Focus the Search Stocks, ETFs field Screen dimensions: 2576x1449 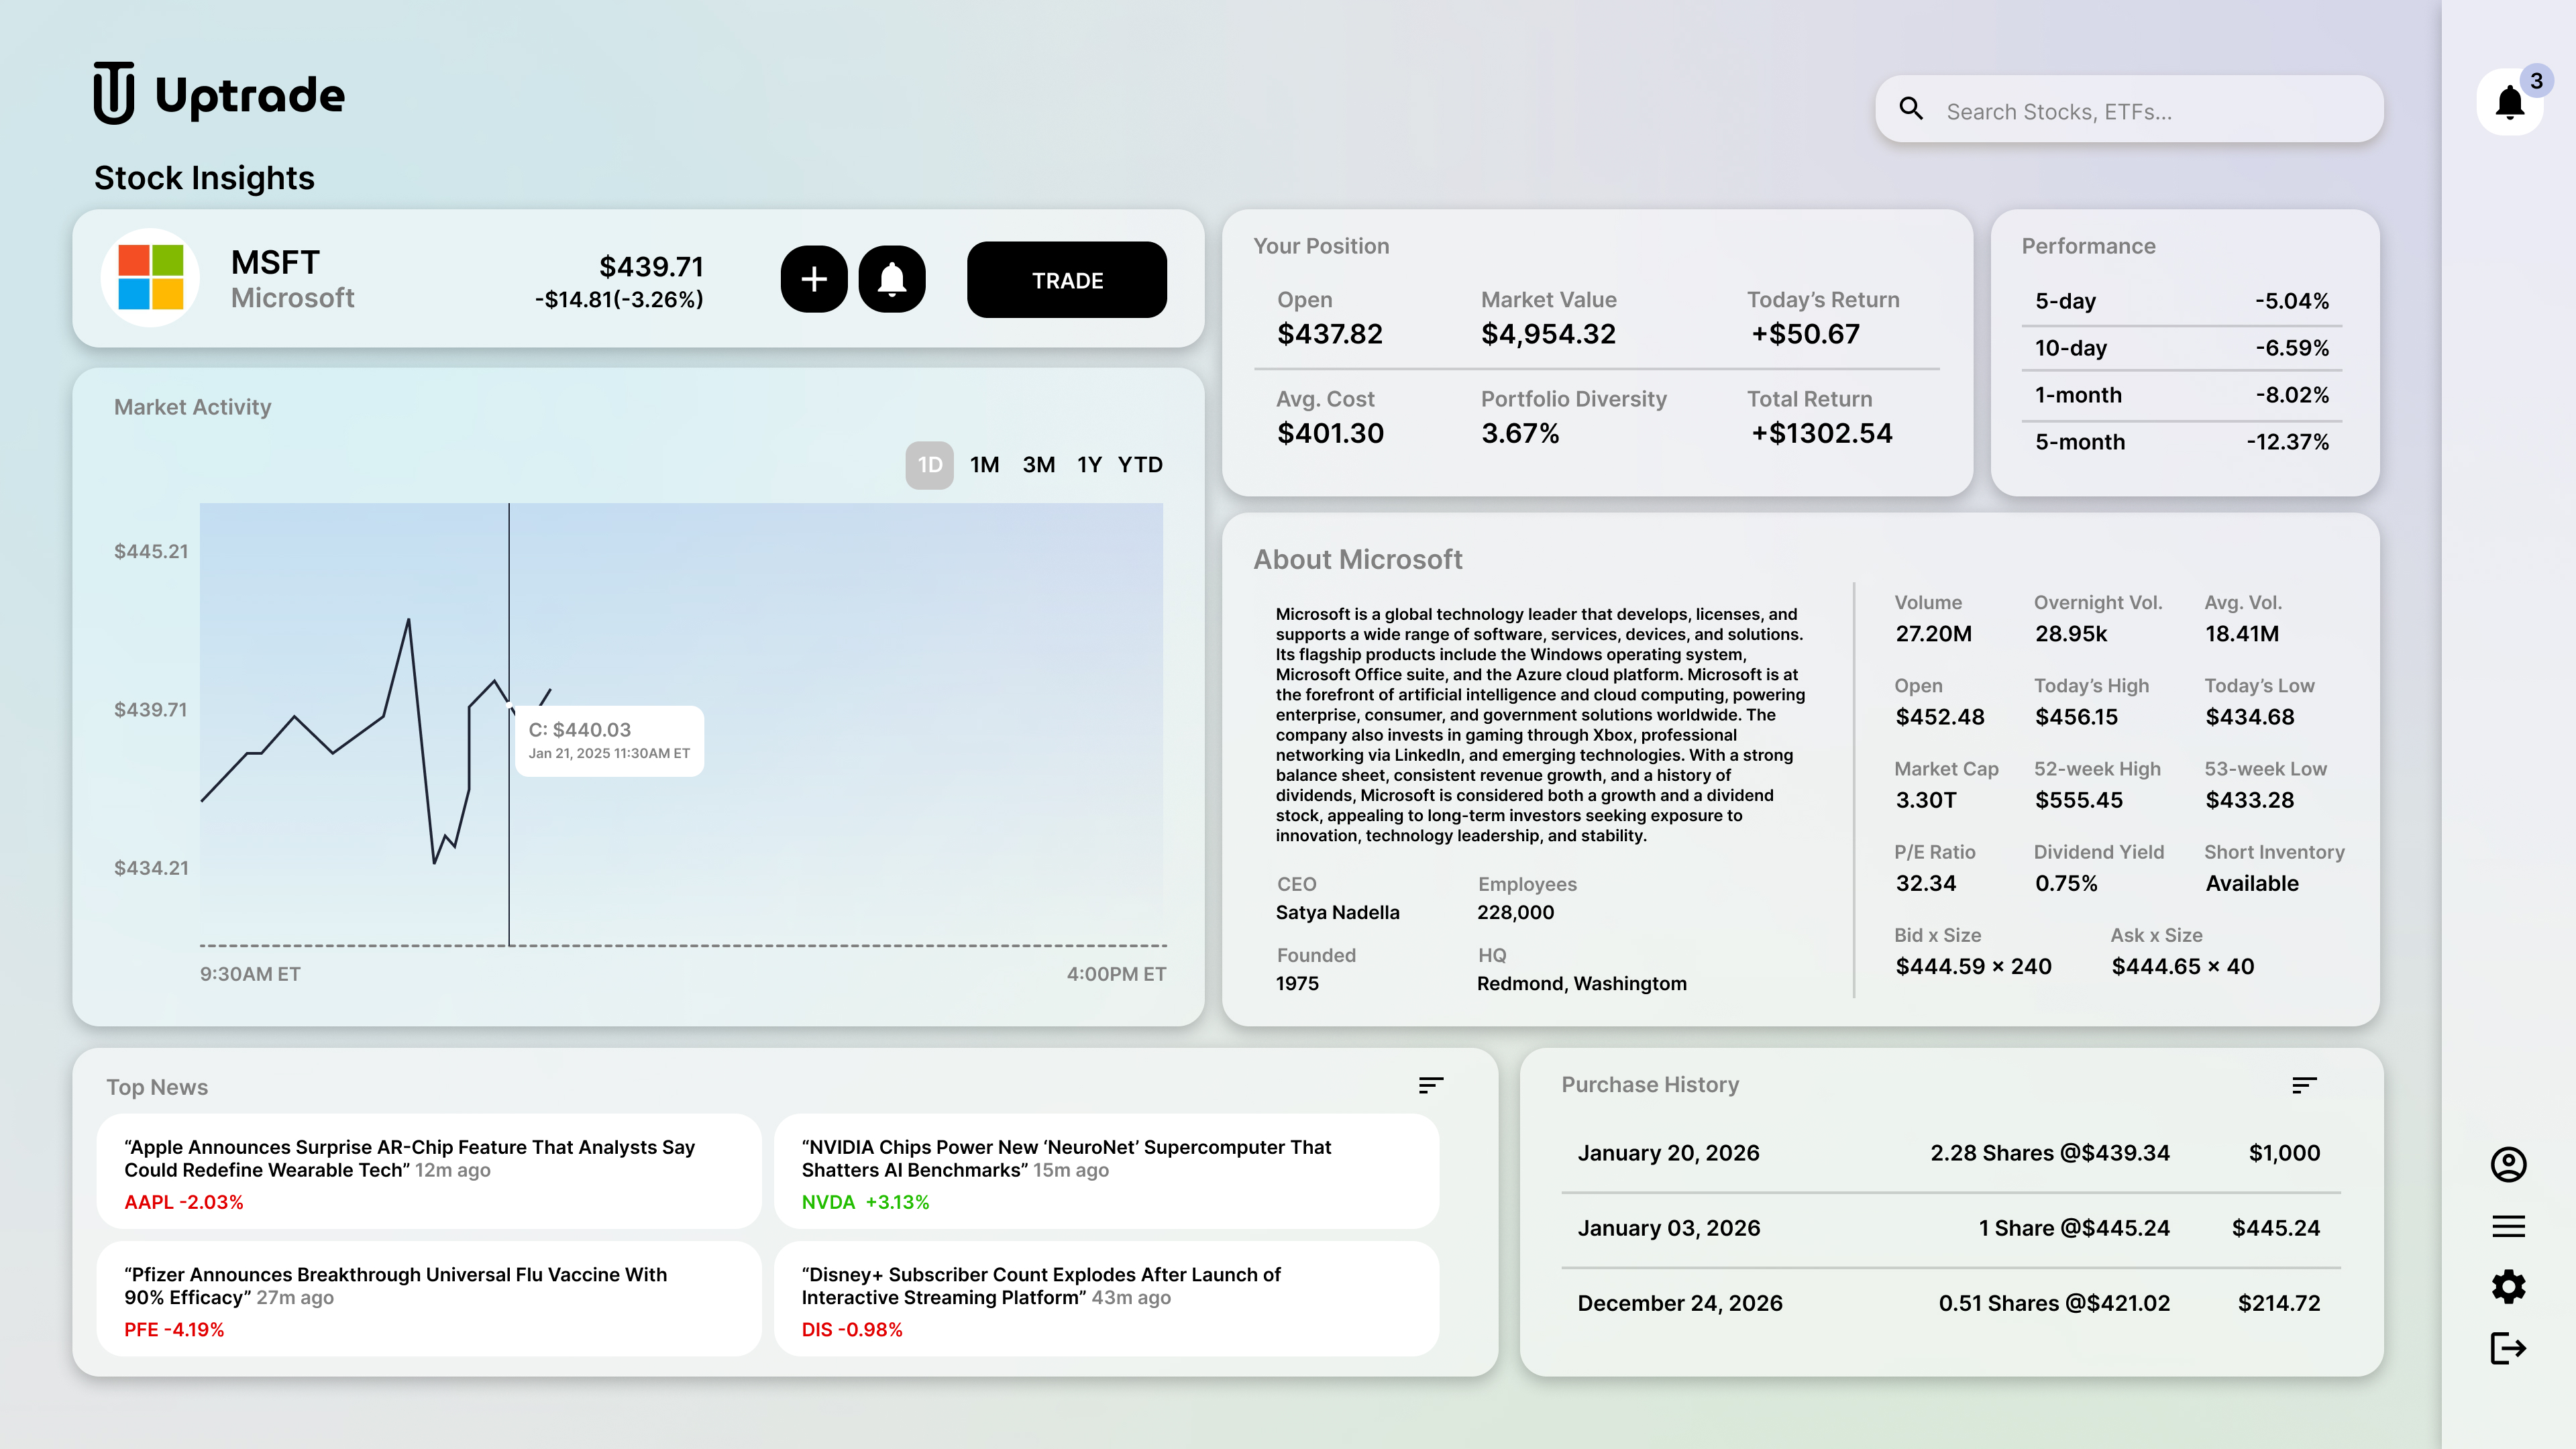(2129, 109)
